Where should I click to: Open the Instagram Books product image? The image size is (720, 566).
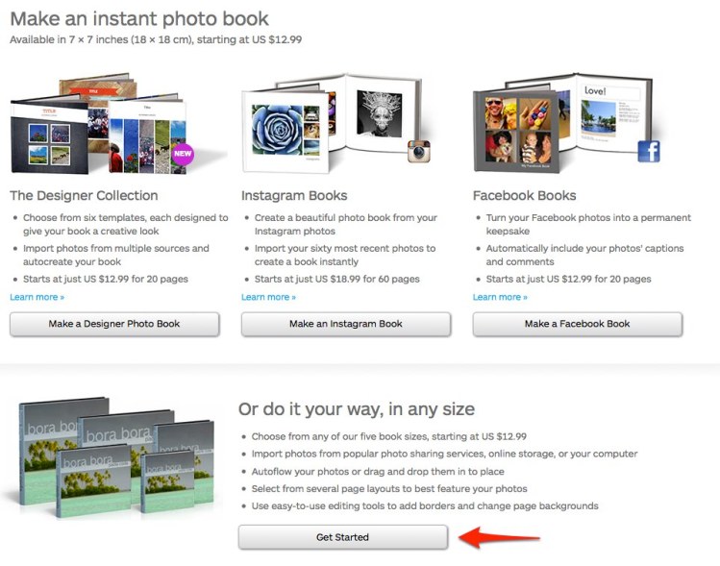[x=336, y=123]
